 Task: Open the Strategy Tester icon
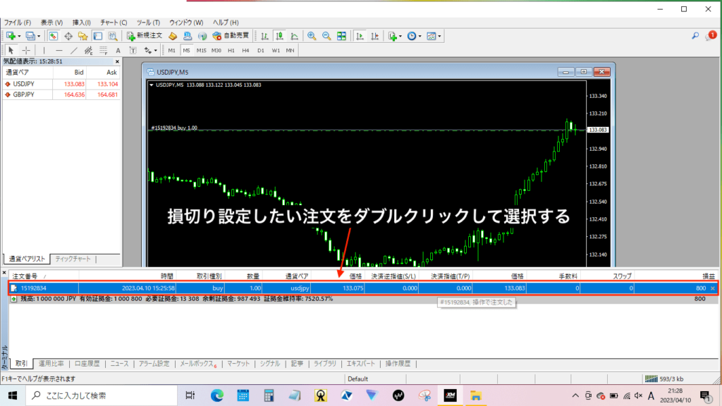(112, 36)
